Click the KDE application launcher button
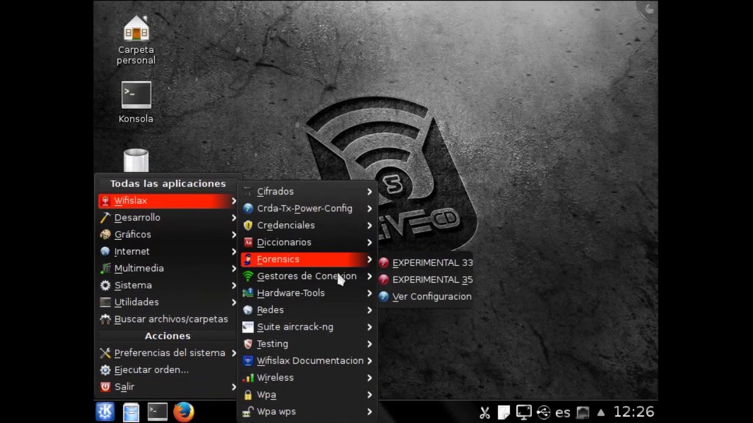The height and width of the screenshot is (423, 753). tap(105, 412)
